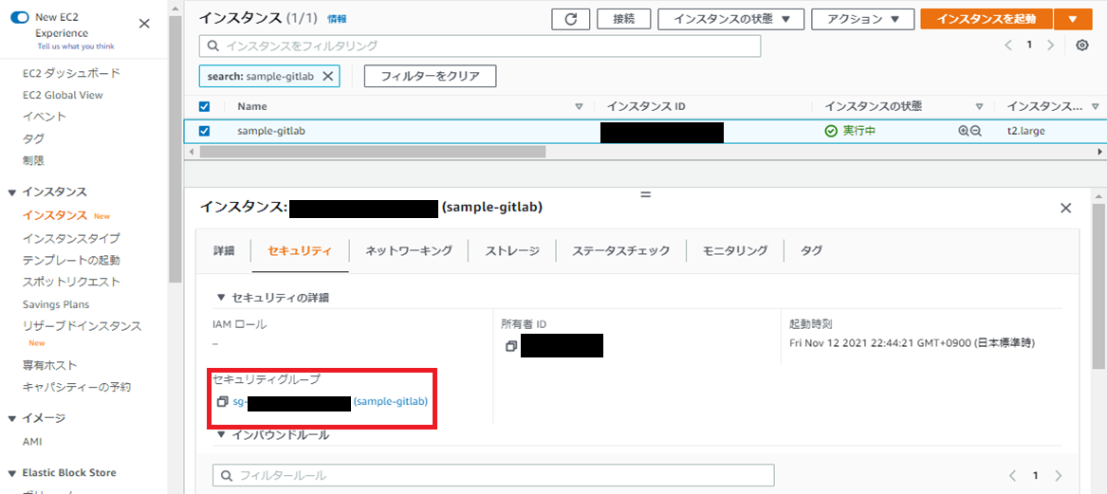Open 専有ホスト
The image size is (1107, 494).
[49, 365]
